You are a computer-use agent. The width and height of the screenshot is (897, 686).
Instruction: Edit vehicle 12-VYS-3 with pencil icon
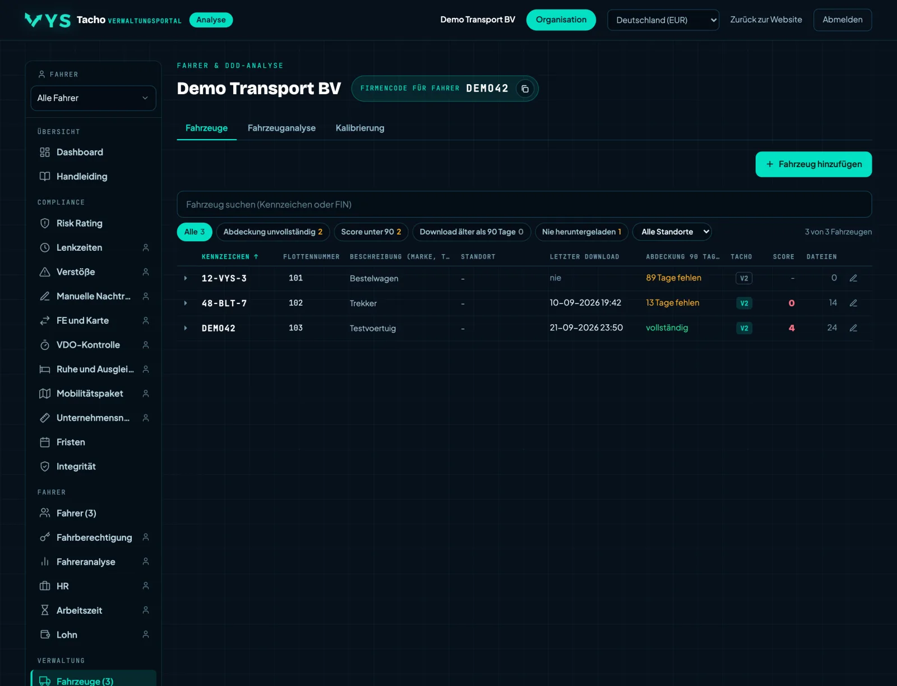tap(853, 278)
